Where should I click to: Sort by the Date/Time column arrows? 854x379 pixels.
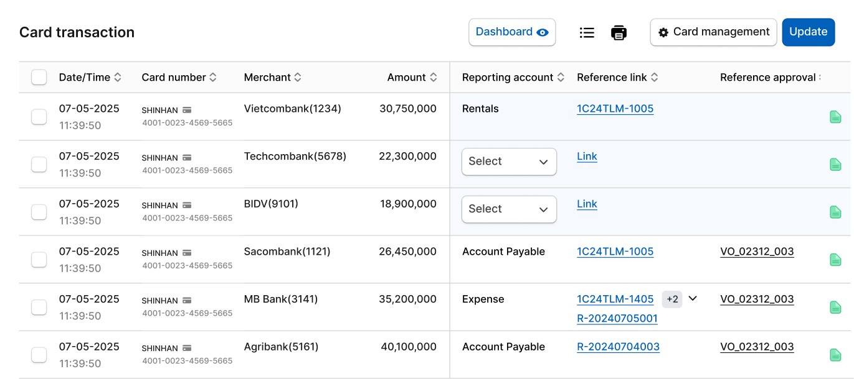pos(118,78)
